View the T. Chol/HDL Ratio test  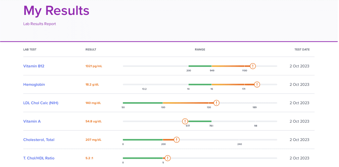(39, 158)
